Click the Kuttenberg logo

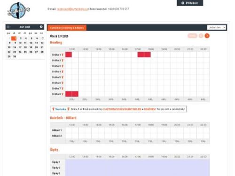(19, 10)
